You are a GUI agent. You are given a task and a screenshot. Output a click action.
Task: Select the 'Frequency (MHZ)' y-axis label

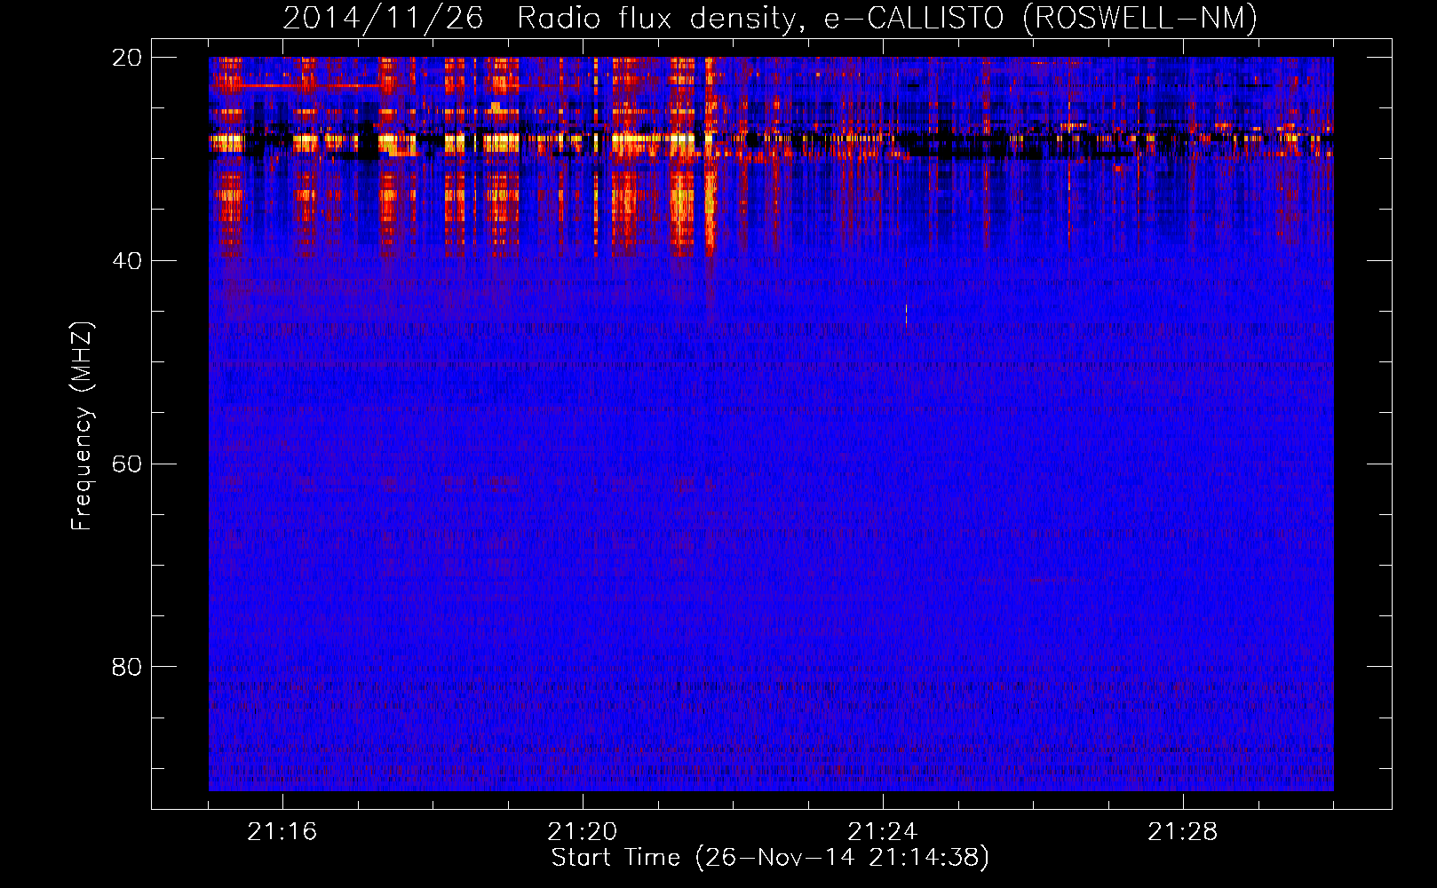(x=82, y=426)
